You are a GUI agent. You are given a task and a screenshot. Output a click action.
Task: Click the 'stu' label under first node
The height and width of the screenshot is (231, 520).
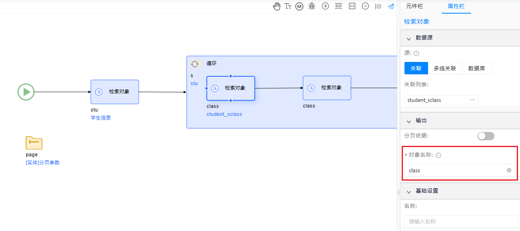tap(94, 110)
